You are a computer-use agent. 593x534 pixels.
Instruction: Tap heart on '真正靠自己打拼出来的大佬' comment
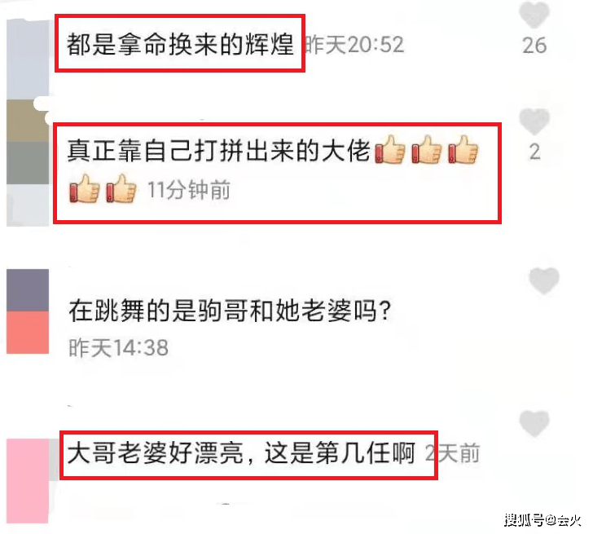pyautogui.click(x=534, y=121)
